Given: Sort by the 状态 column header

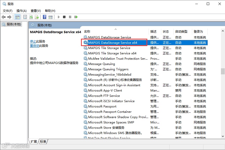Looking at the screenshot, I should pos(167,31).
